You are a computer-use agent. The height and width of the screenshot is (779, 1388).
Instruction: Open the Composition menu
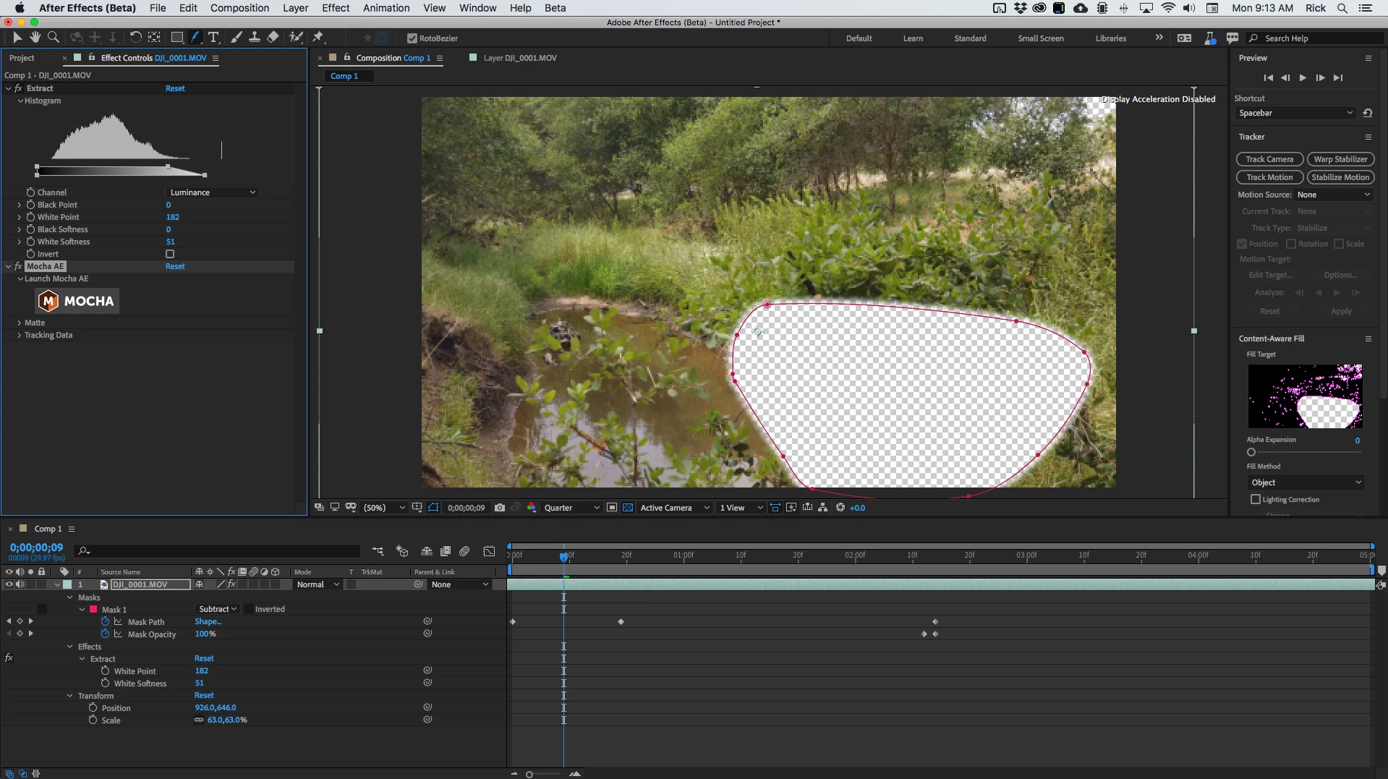(x=239, y=8)
